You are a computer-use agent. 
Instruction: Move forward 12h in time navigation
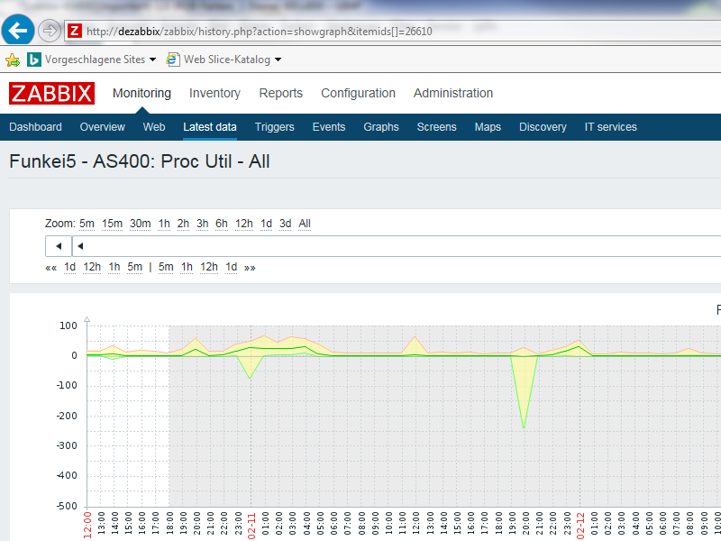(209, 267)
